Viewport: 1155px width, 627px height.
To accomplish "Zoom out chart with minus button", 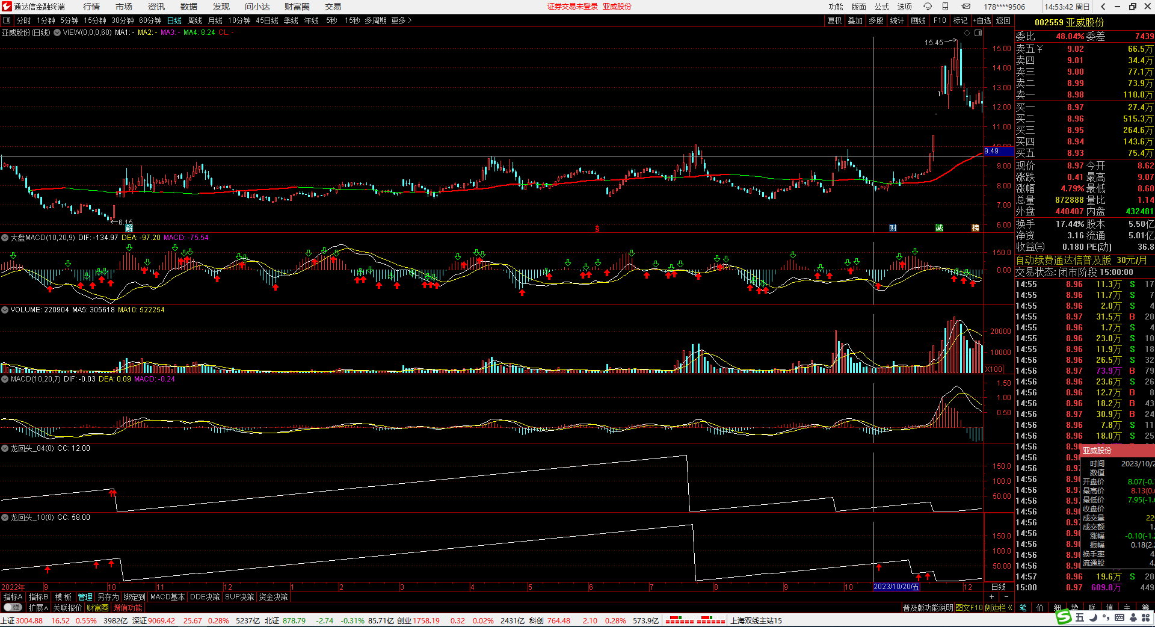I will pyautogui.click(x=1006, y=597).
